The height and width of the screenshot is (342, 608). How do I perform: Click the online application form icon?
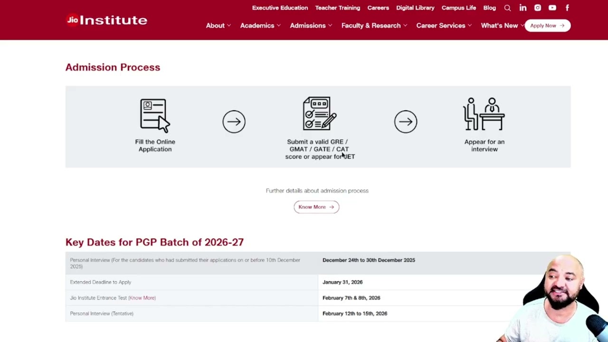[155, 115]
